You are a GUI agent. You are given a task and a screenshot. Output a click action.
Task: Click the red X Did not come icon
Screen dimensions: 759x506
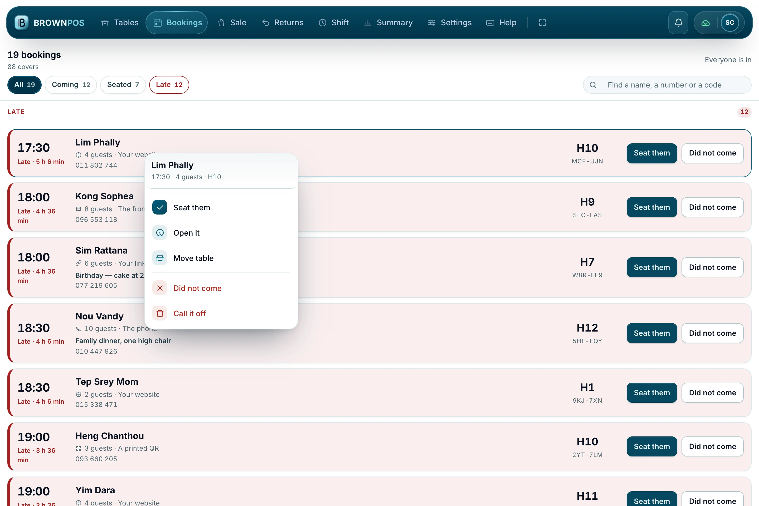(x=160, y=288)
